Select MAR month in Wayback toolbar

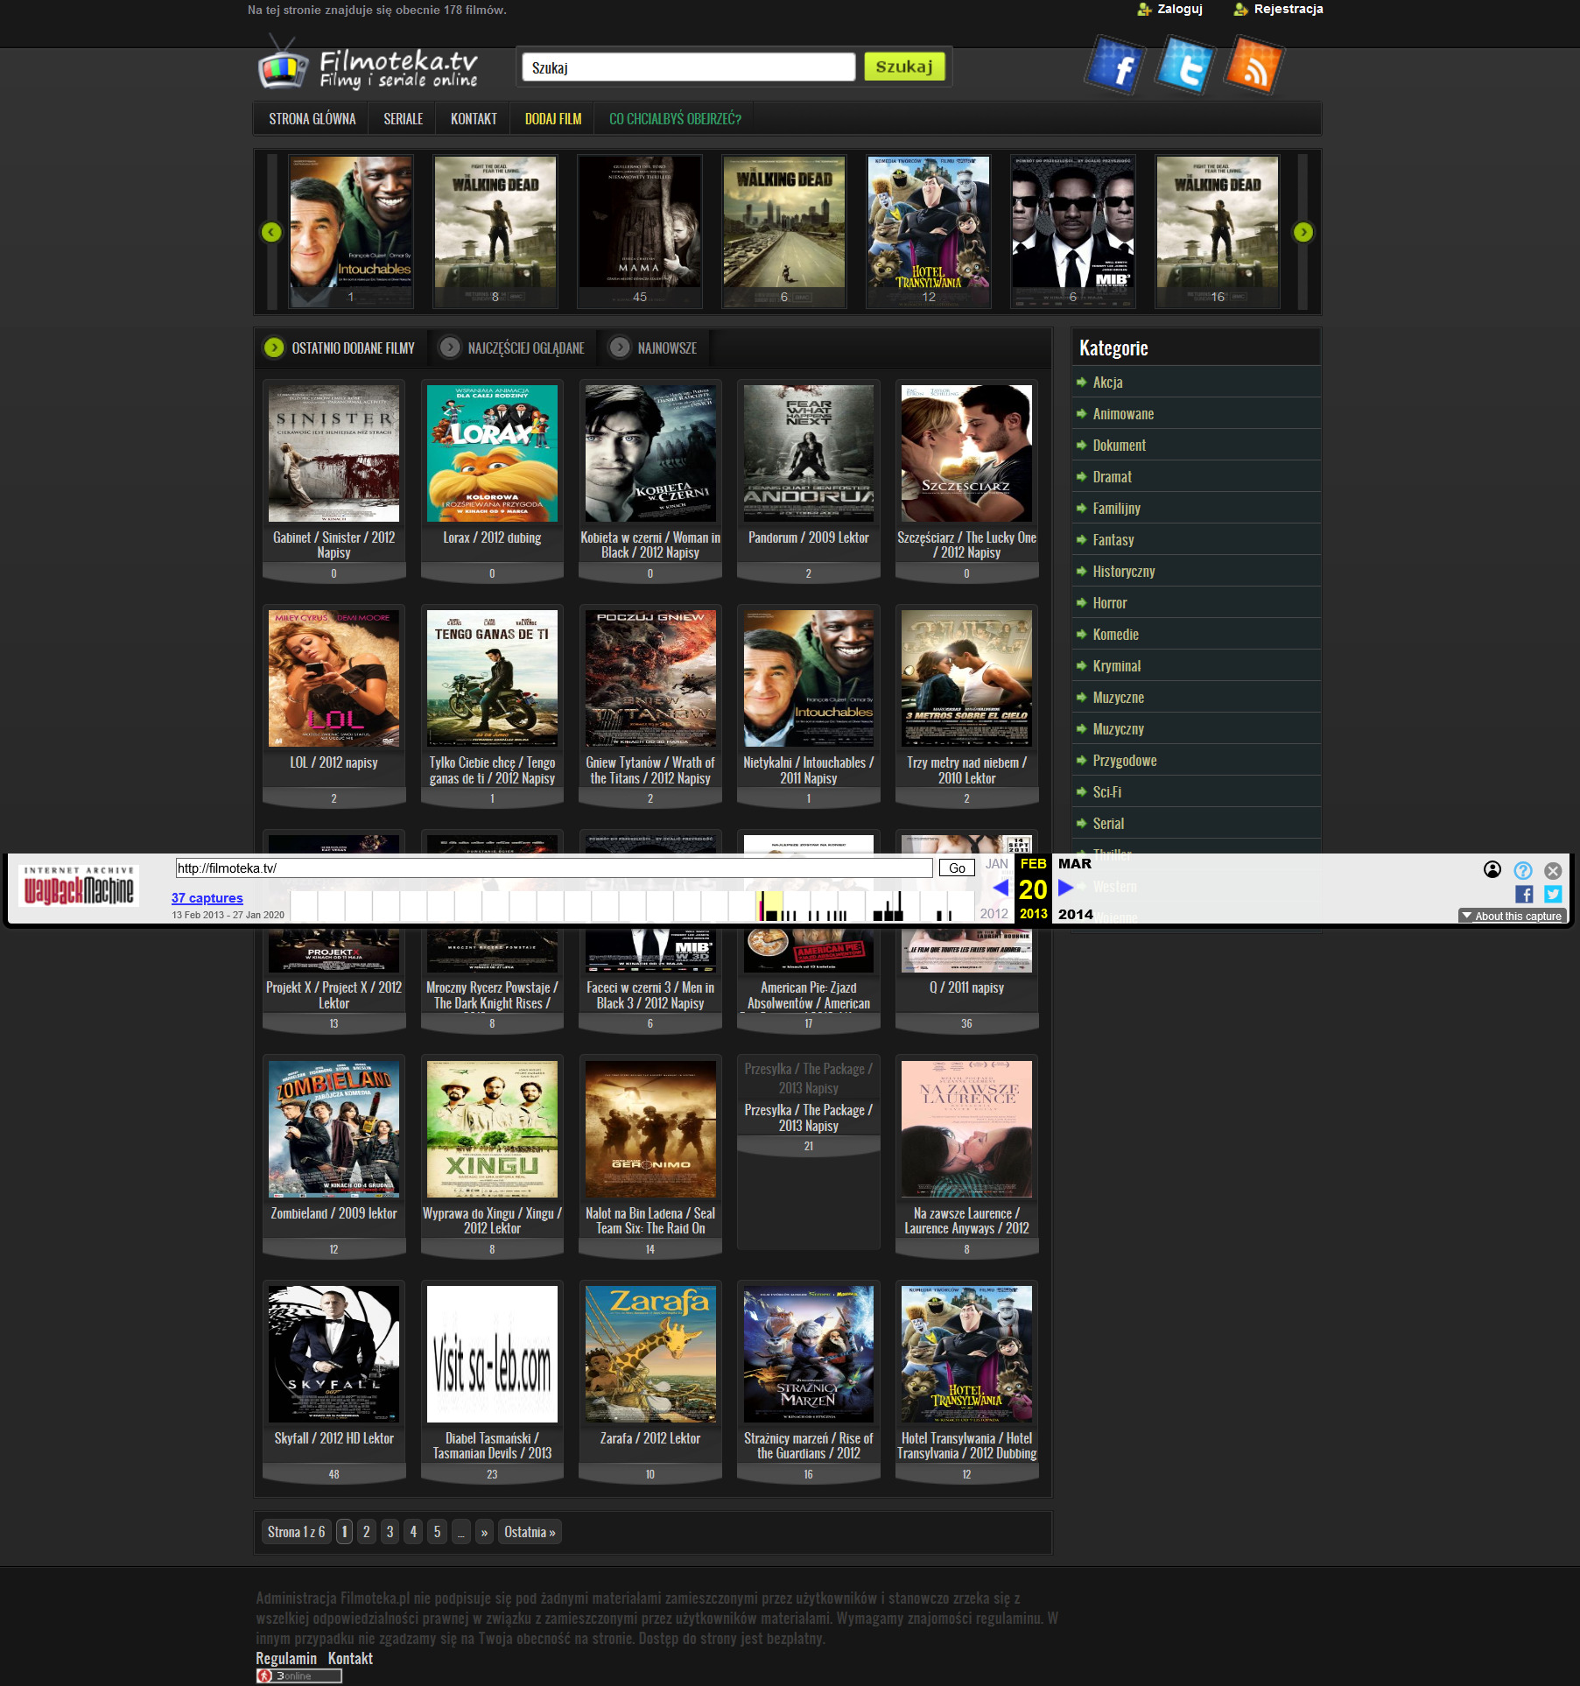(1075, 864)
